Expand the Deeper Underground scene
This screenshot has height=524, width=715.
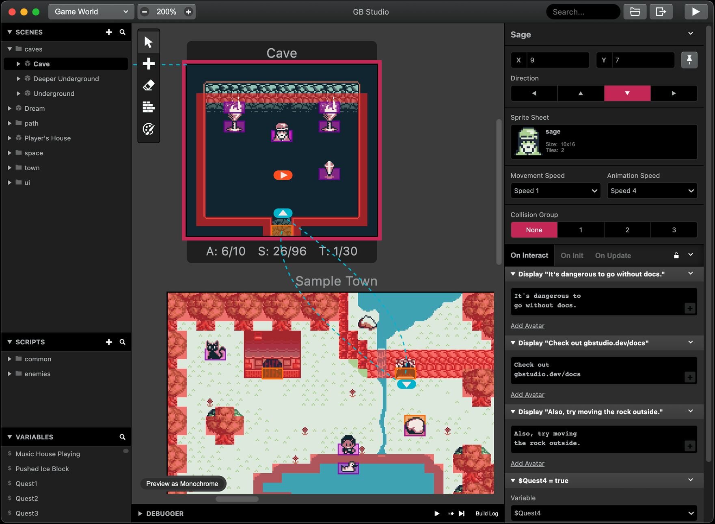[x=18, y=79]
